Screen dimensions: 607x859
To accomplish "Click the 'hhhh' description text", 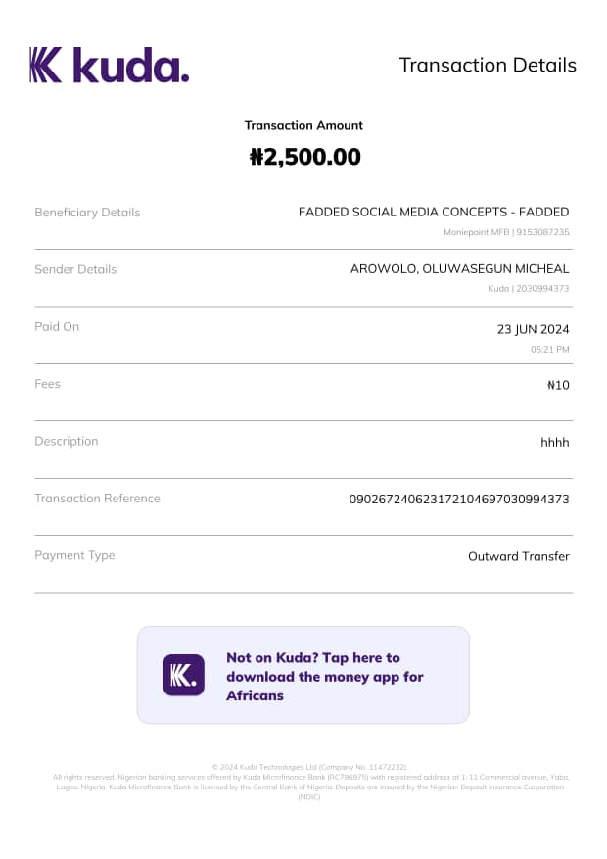I will coord(554,443).
